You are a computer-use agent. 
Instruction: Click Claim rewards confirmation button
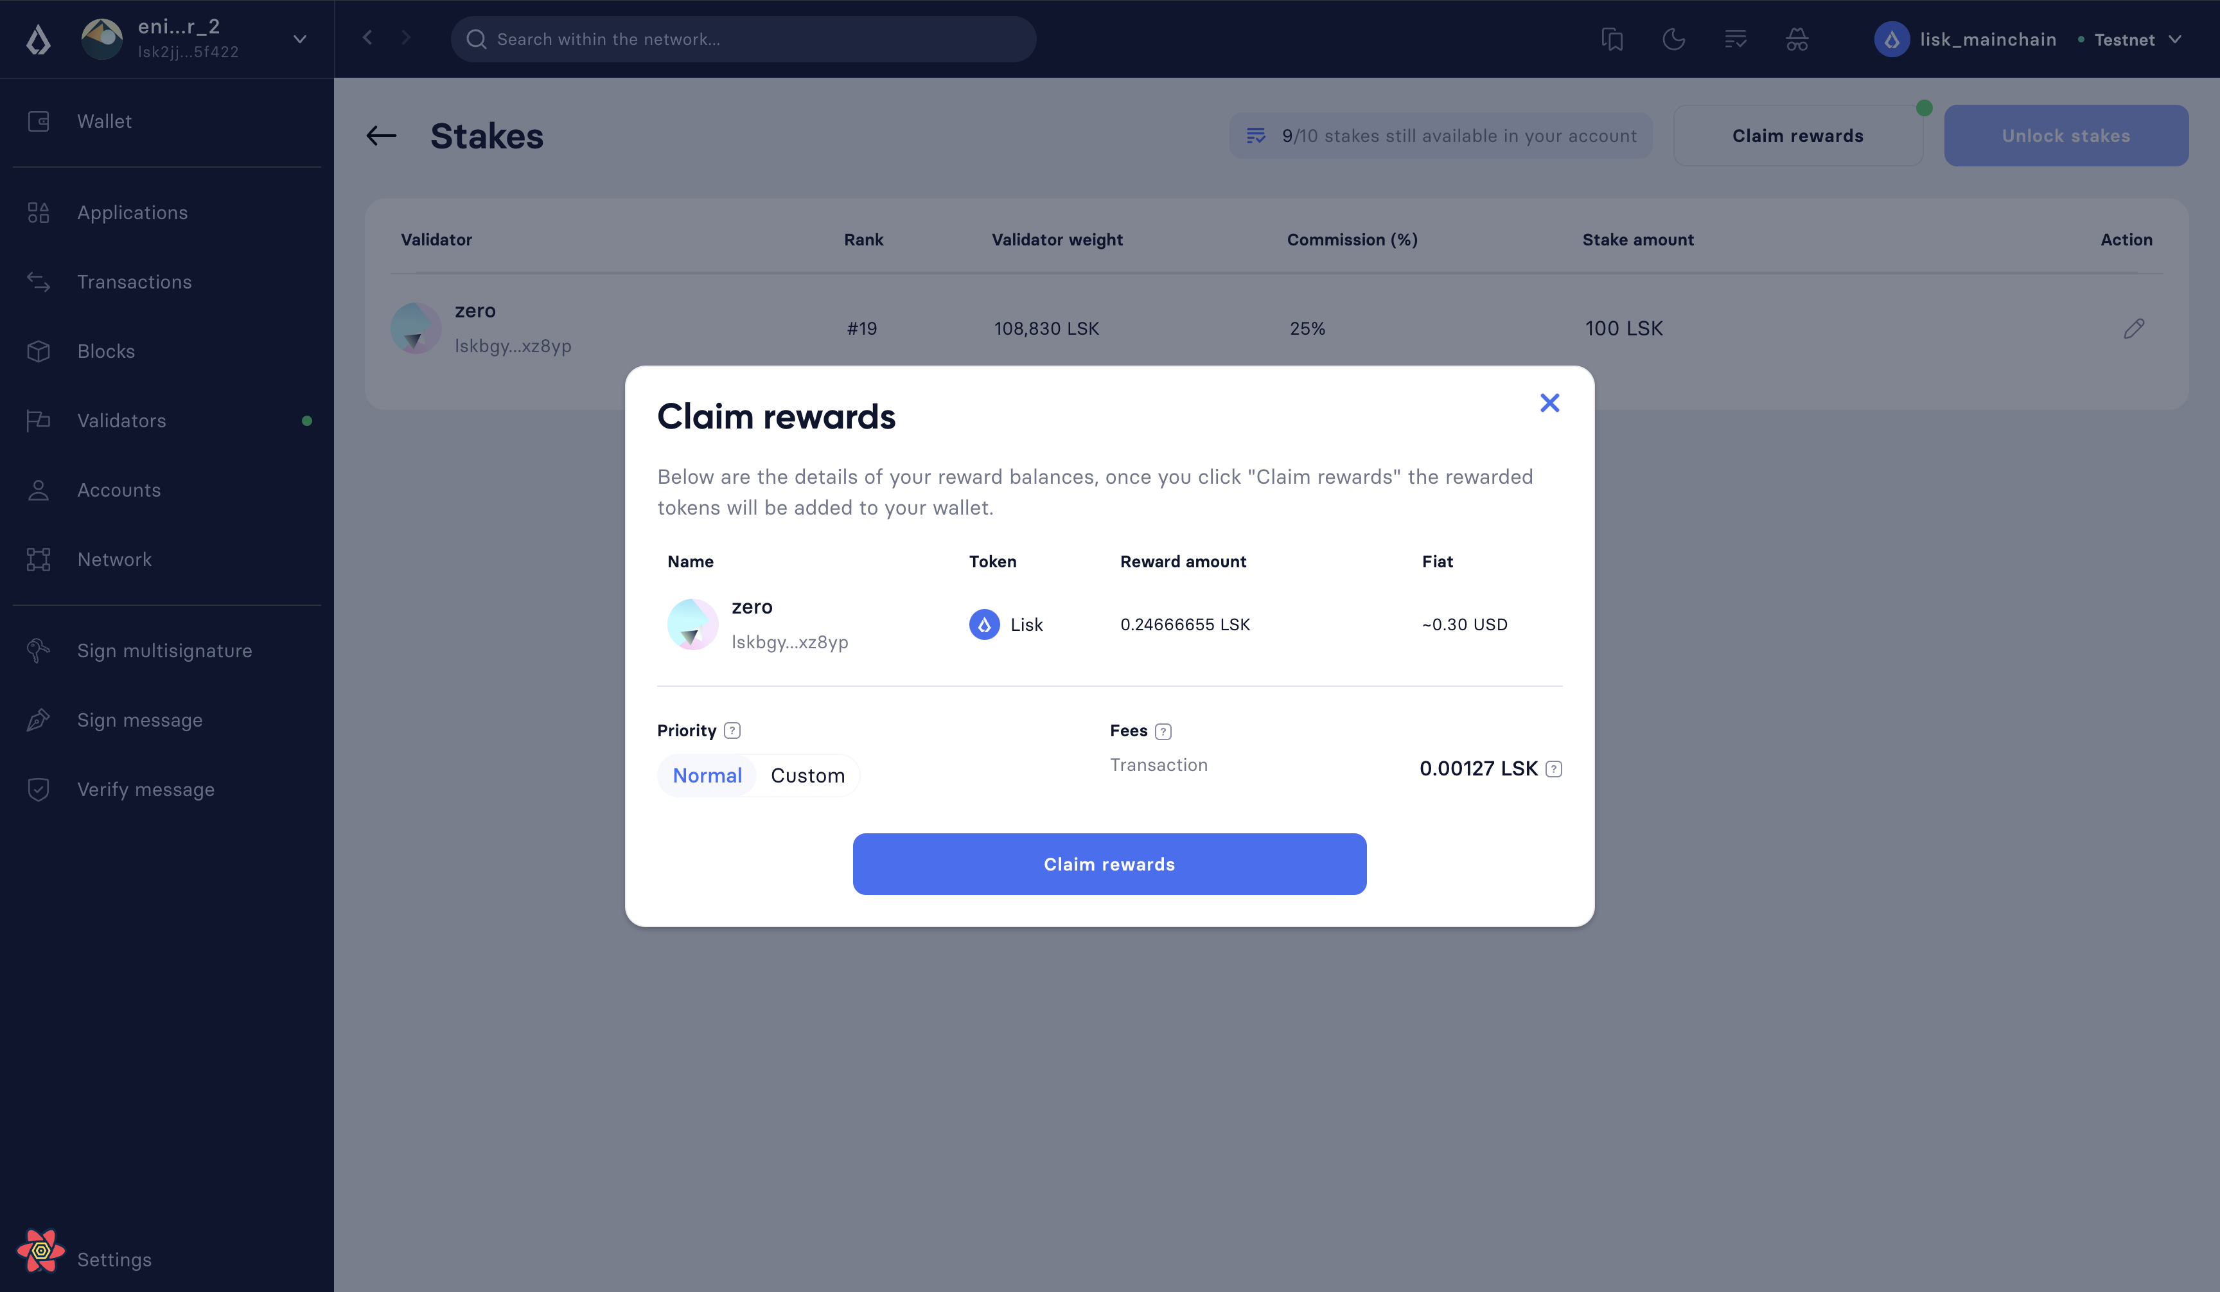coord(1109,863)
